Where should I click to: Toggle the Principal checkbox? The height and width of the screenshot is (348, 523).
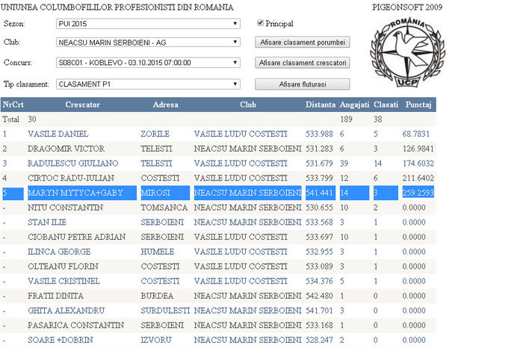click(x=260, y=24)
